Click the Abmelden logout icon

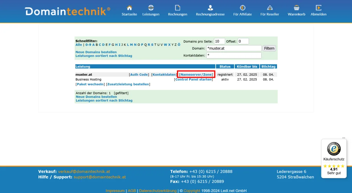[318, 8]
